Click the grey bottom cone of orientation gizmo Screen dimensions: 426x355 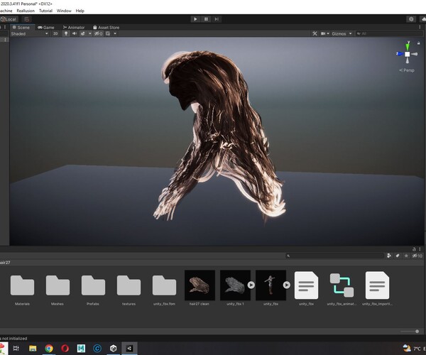(x=408, y=60)
